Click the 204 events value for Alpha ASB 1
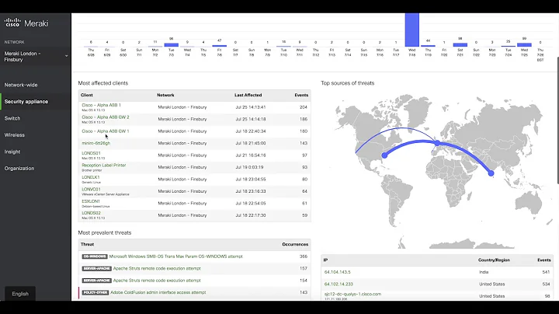Image resolution: width=559 pixels, height=314 pixels. coord(304,107)
